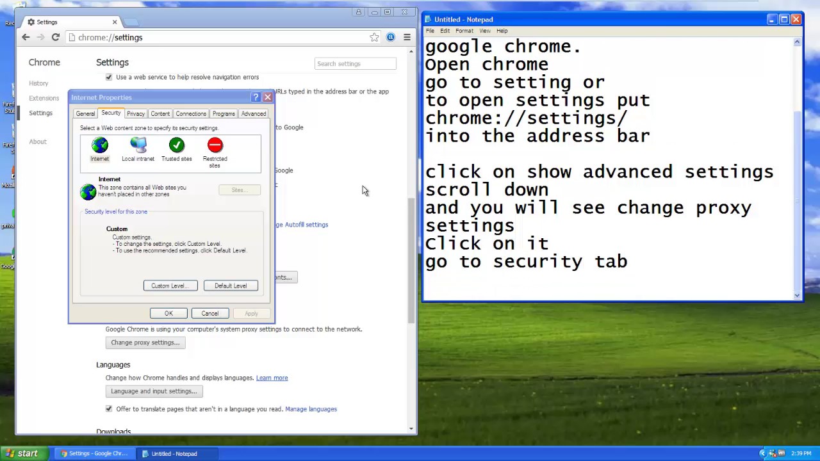Reload the Chrome settings page
The height and width of the screenshot is (461, 820).
coord(56,37)
